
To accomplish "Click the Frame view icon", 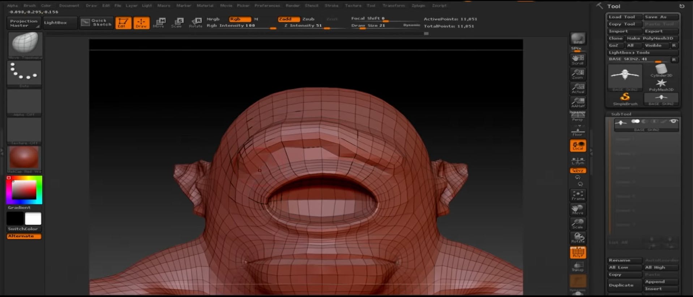I will pyautogui.click(x=578, y=195).
